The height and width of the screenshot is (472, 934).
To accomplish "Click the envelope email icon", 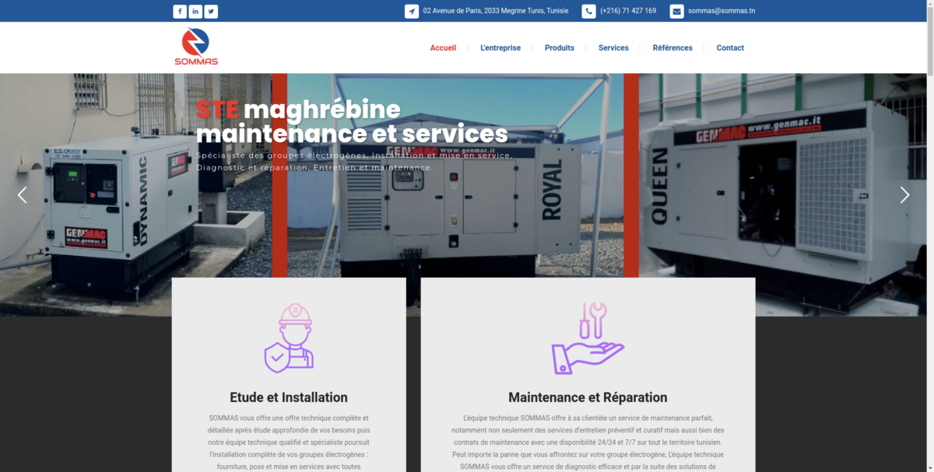I will click(677, 11).
